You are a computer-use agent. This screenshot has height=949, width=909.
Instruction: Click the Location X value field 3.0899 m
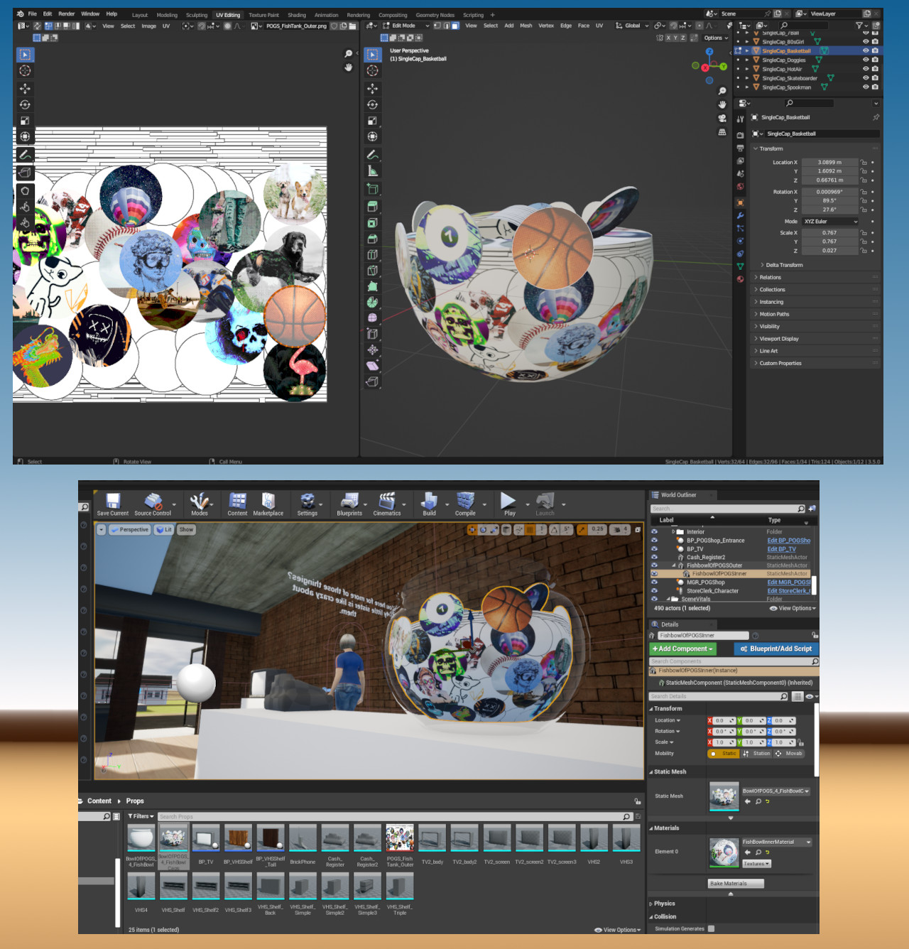(829, 163)
